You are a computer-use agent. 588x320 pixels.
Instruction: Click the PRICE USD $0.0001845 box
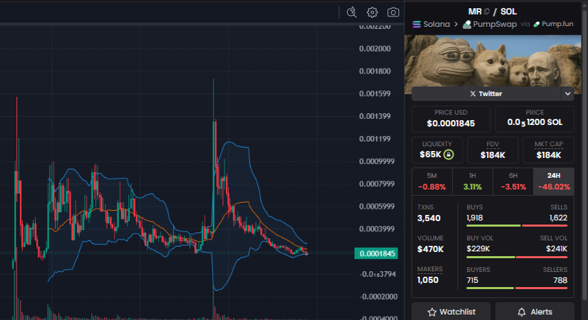(x=451, y=119)
